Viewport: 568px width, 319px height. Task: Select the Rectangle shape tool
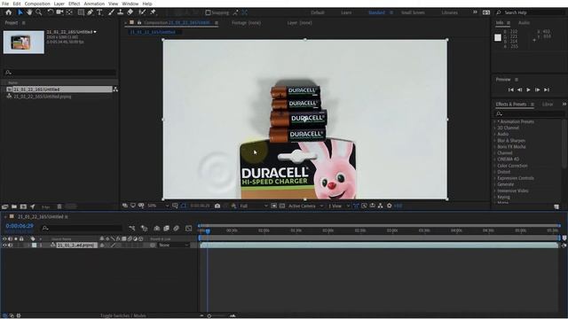(81, 12)
